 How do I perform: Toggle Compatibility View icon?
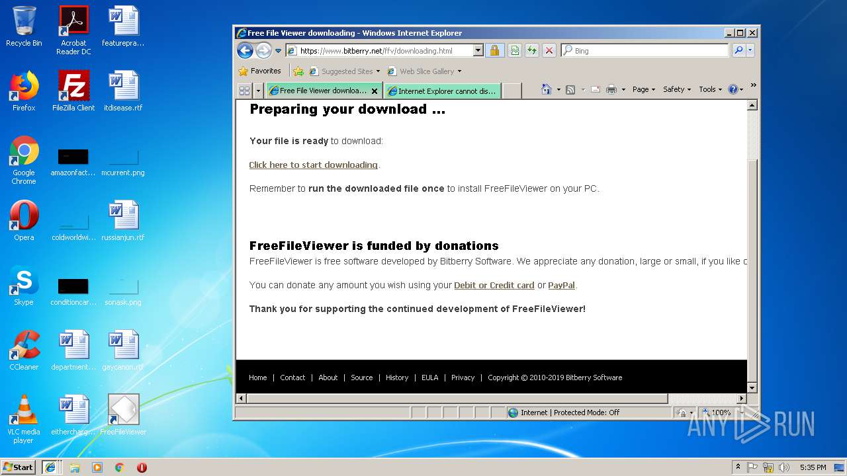[x=514, y=50]
